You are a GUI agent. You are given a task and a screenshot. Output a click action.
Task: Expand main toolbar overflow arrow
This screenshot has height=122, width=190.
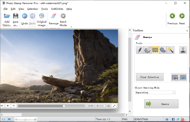pos(71,27)
